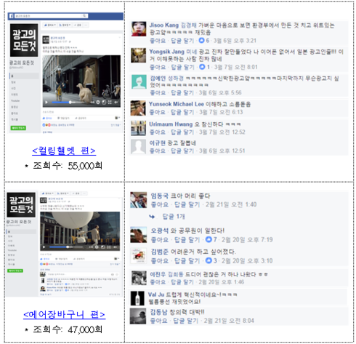Click the like count icon on Jisoo Kang's comment
The width and height of the screenshot is (356, 344).
[x=201, y=40]
